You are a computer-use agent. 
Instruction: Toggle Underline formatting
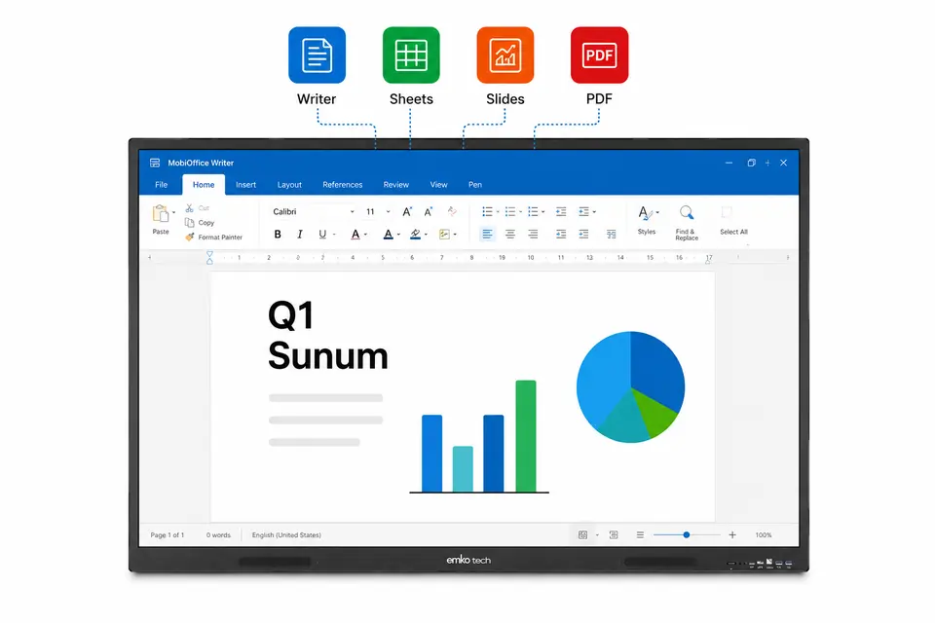(322, 235)
